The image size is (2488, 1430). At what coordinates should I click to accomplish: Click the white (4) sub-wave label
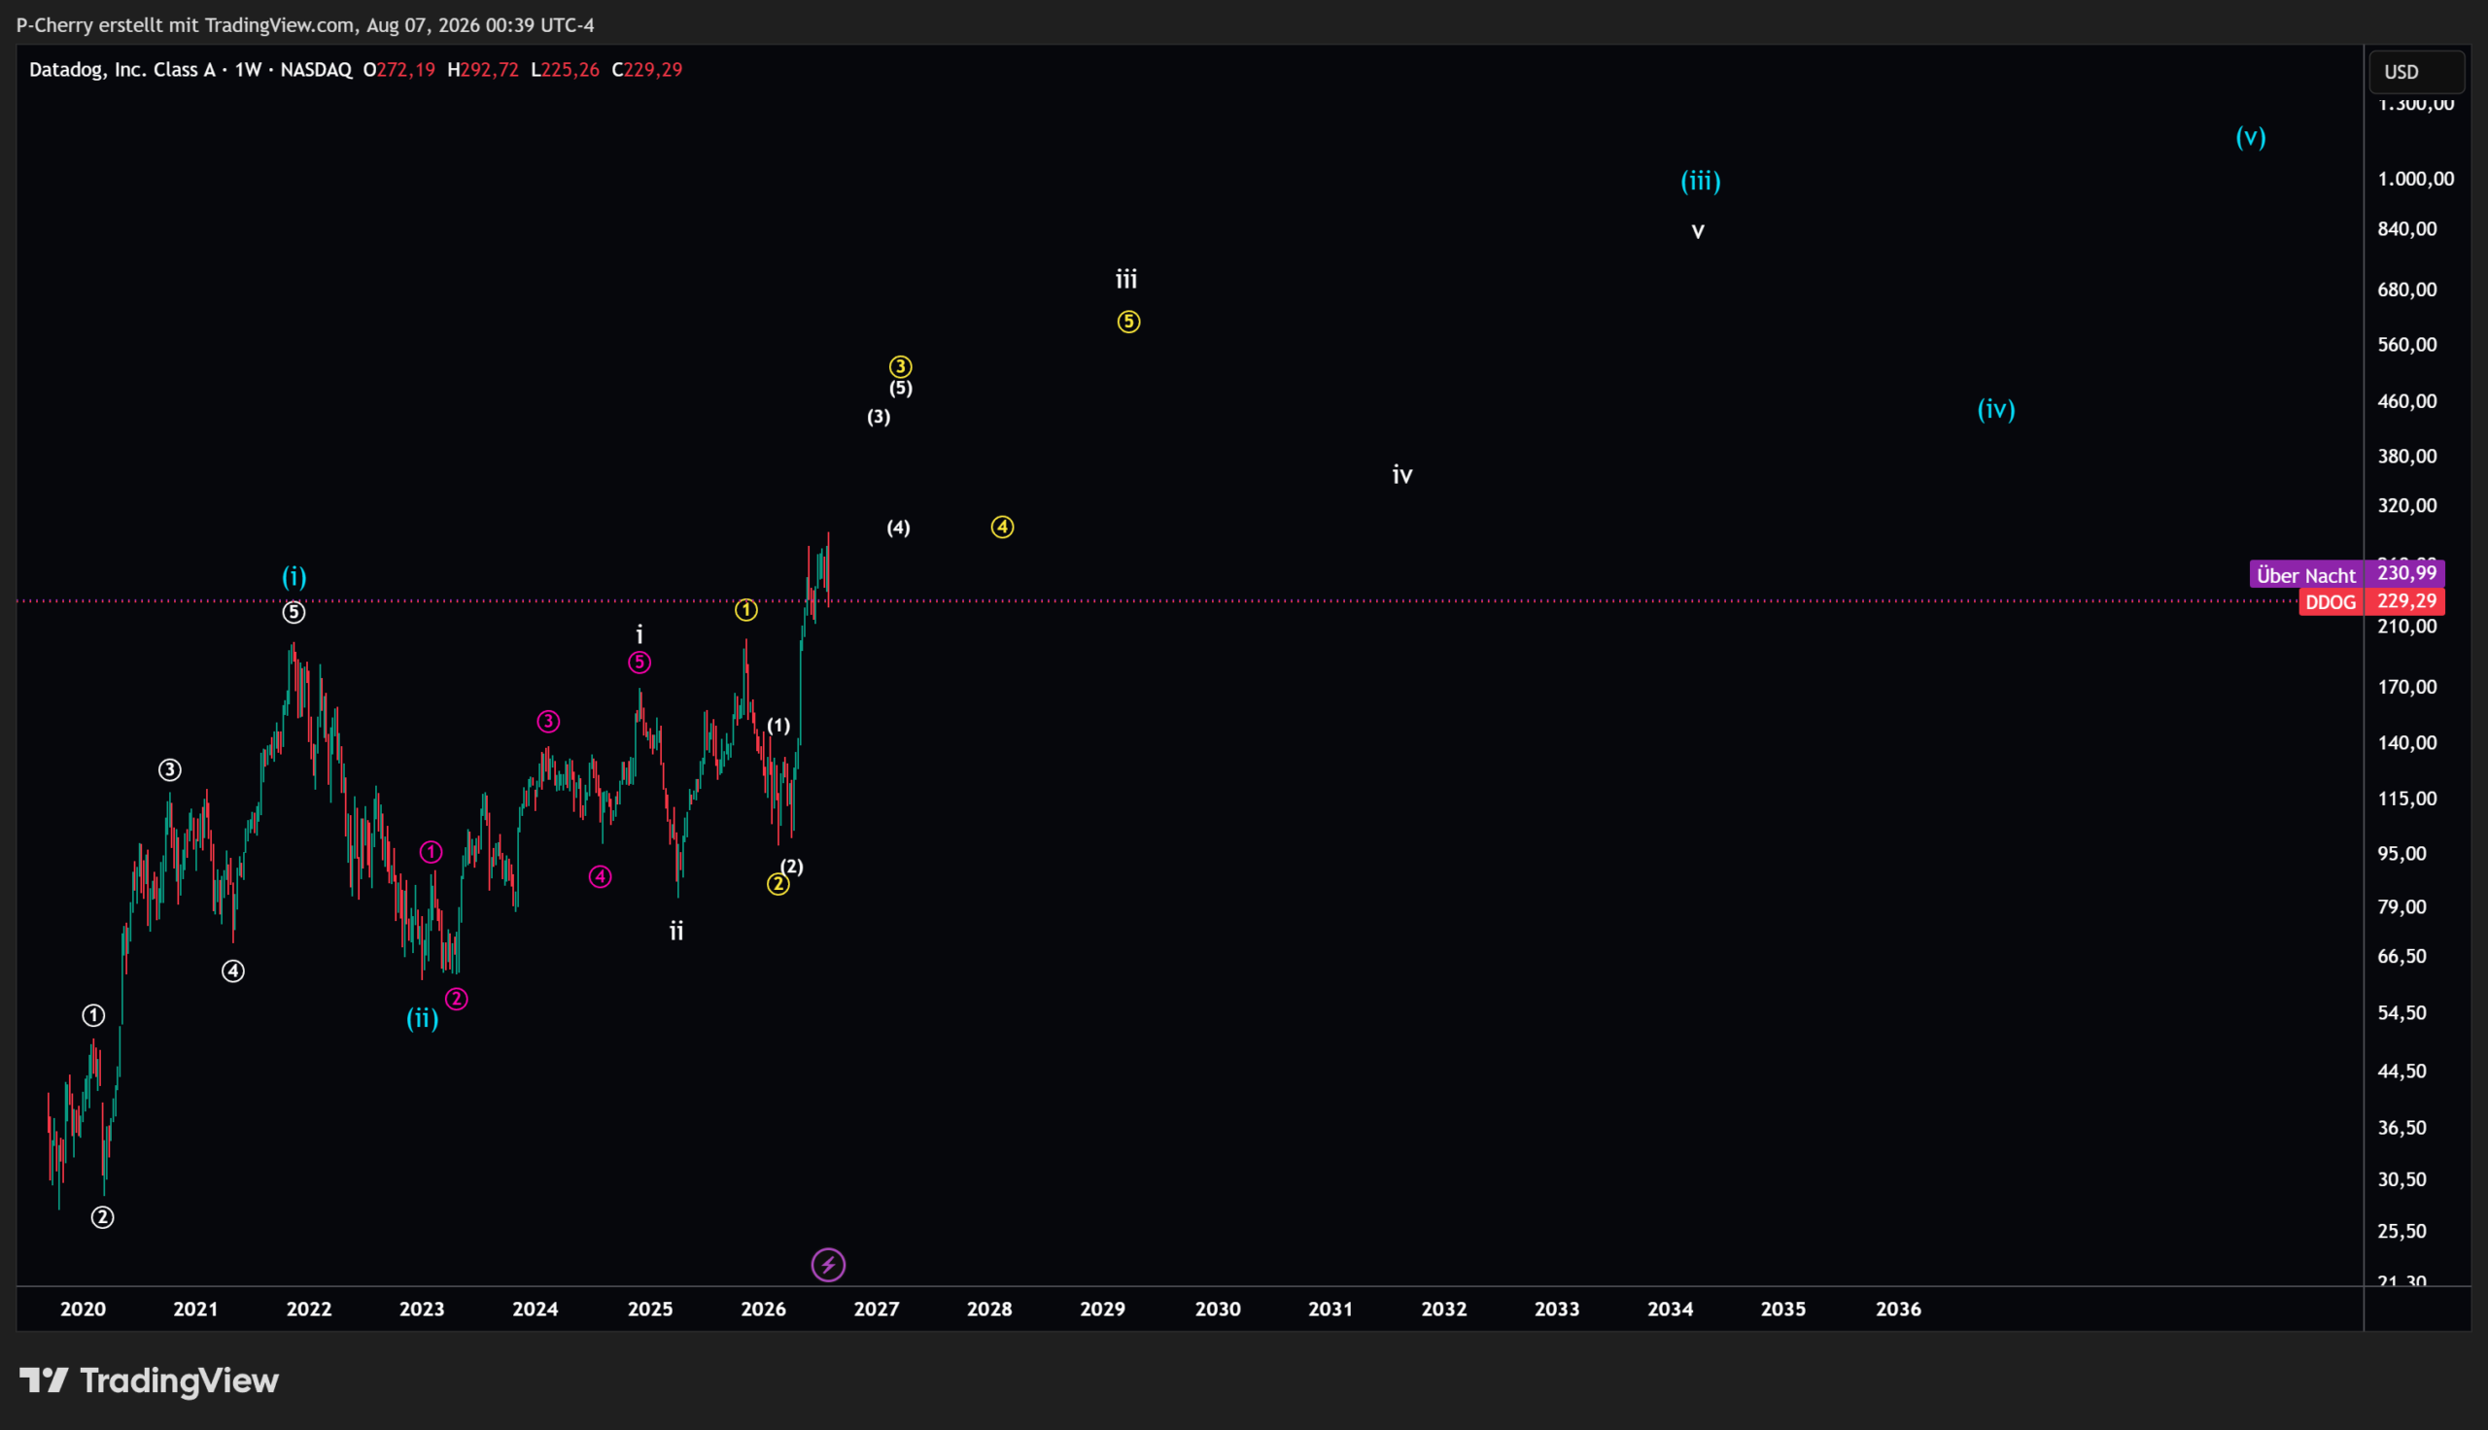(x=899, y=528)
